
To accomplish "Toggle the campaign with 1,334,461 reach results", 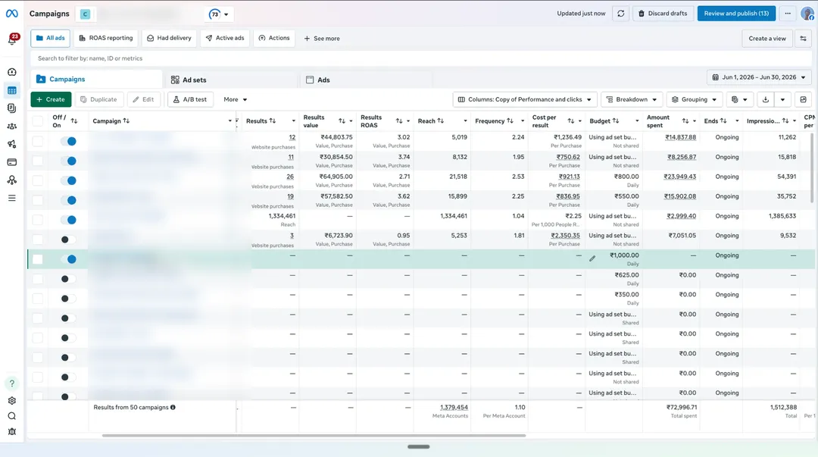I will point(68,220).
